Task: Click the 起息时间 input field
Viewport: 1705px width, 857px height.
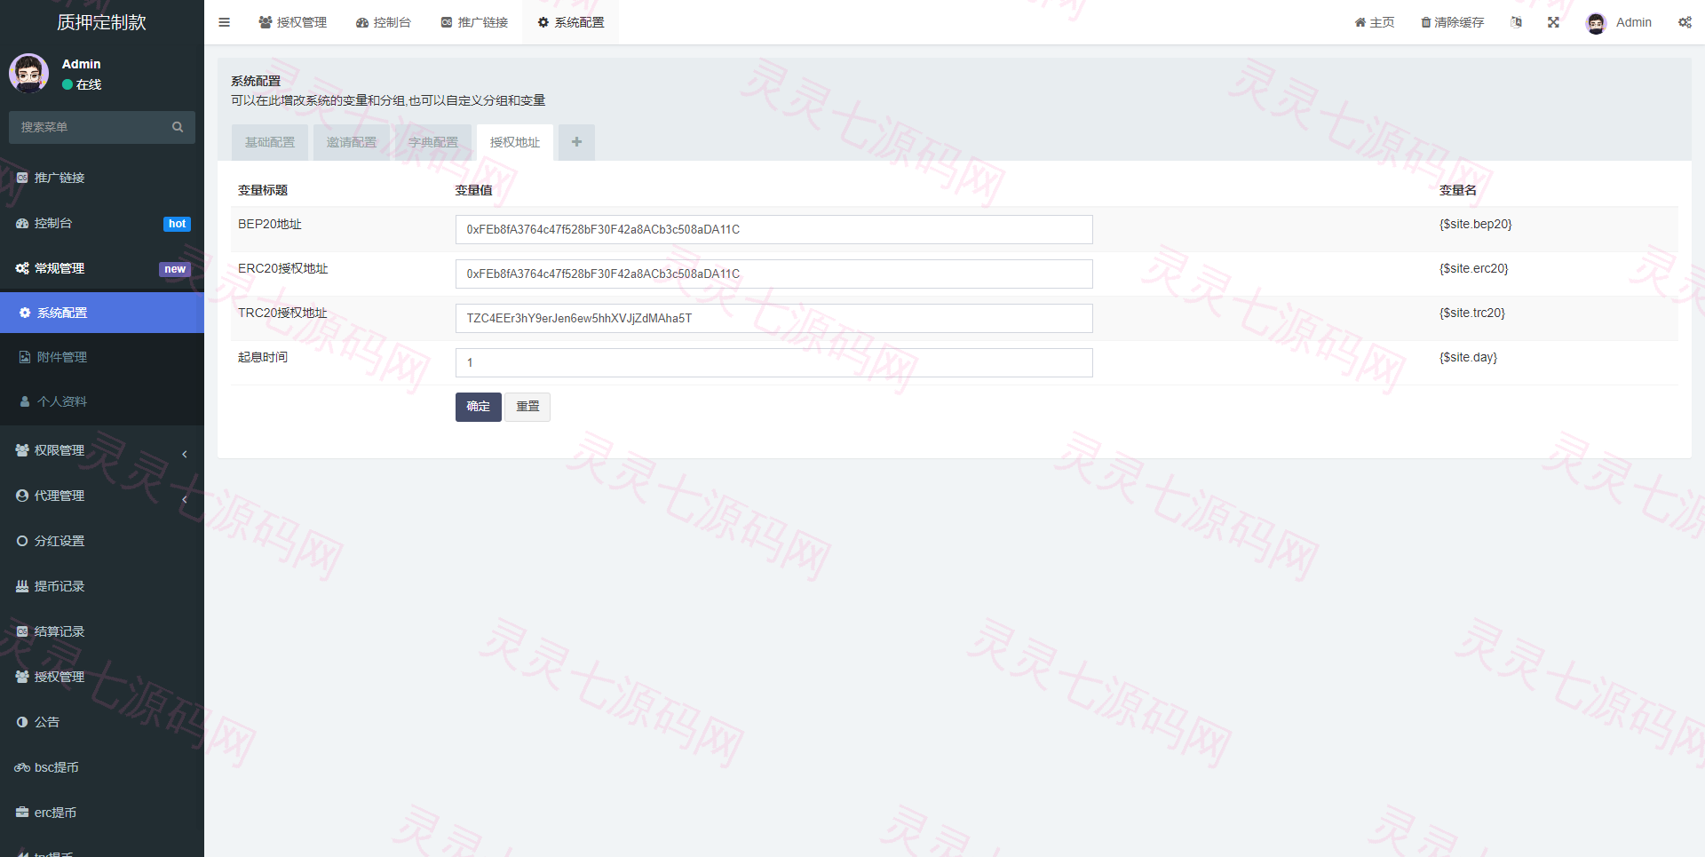Action: [x=774, y=362]
